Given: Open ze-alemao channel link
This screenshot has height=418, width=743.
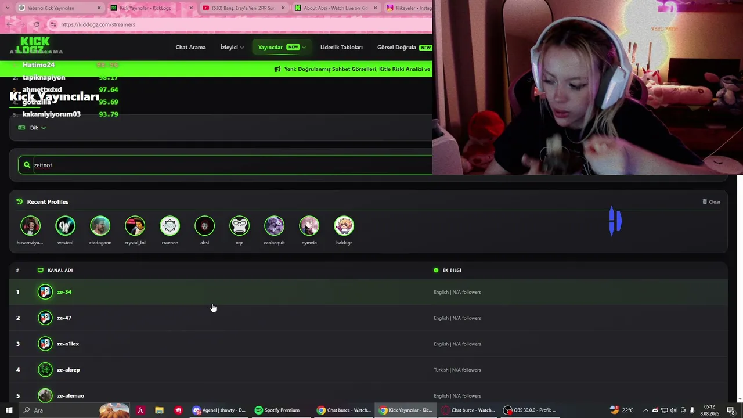Looking at the screenshot, I should pos(70,396).
